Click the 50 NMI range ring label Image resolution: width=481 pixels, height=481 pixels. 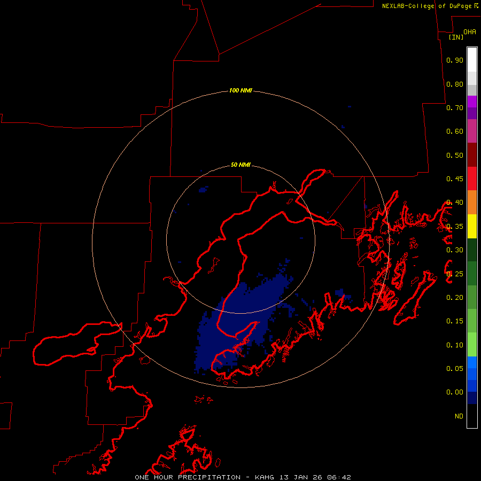[x=241, y=165]
